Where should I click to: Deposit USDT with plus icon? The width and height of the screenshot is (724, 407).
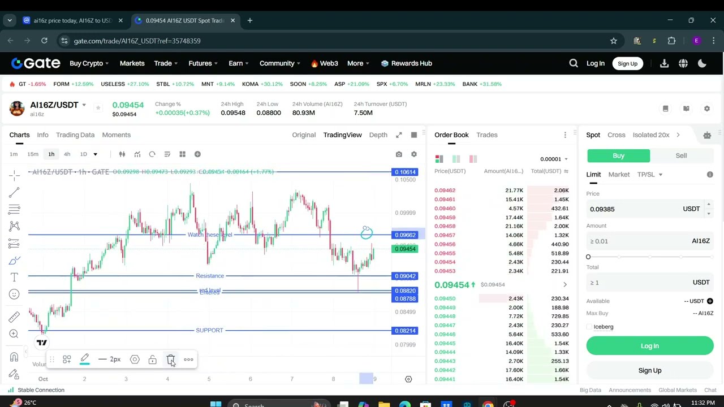click(x=709, y=301)
